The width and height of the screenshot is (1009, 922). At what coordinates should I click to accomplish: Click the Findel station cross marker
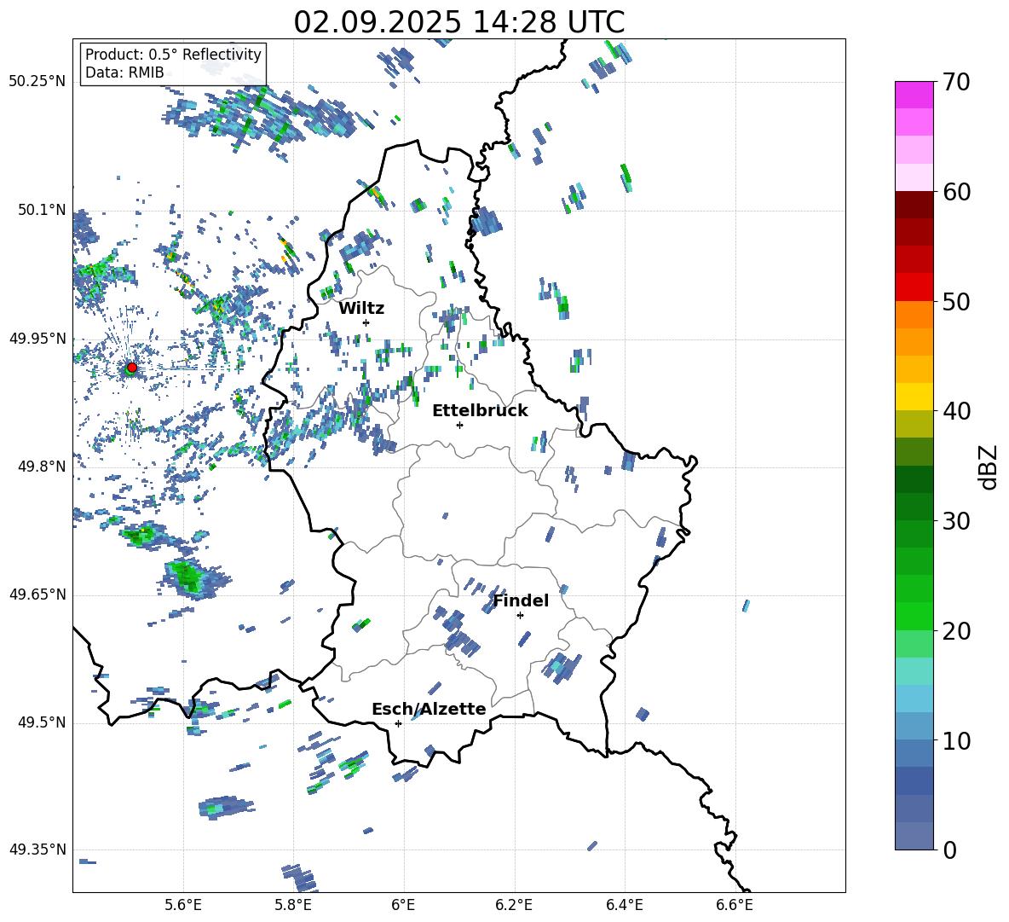click(x=520, y=616)
